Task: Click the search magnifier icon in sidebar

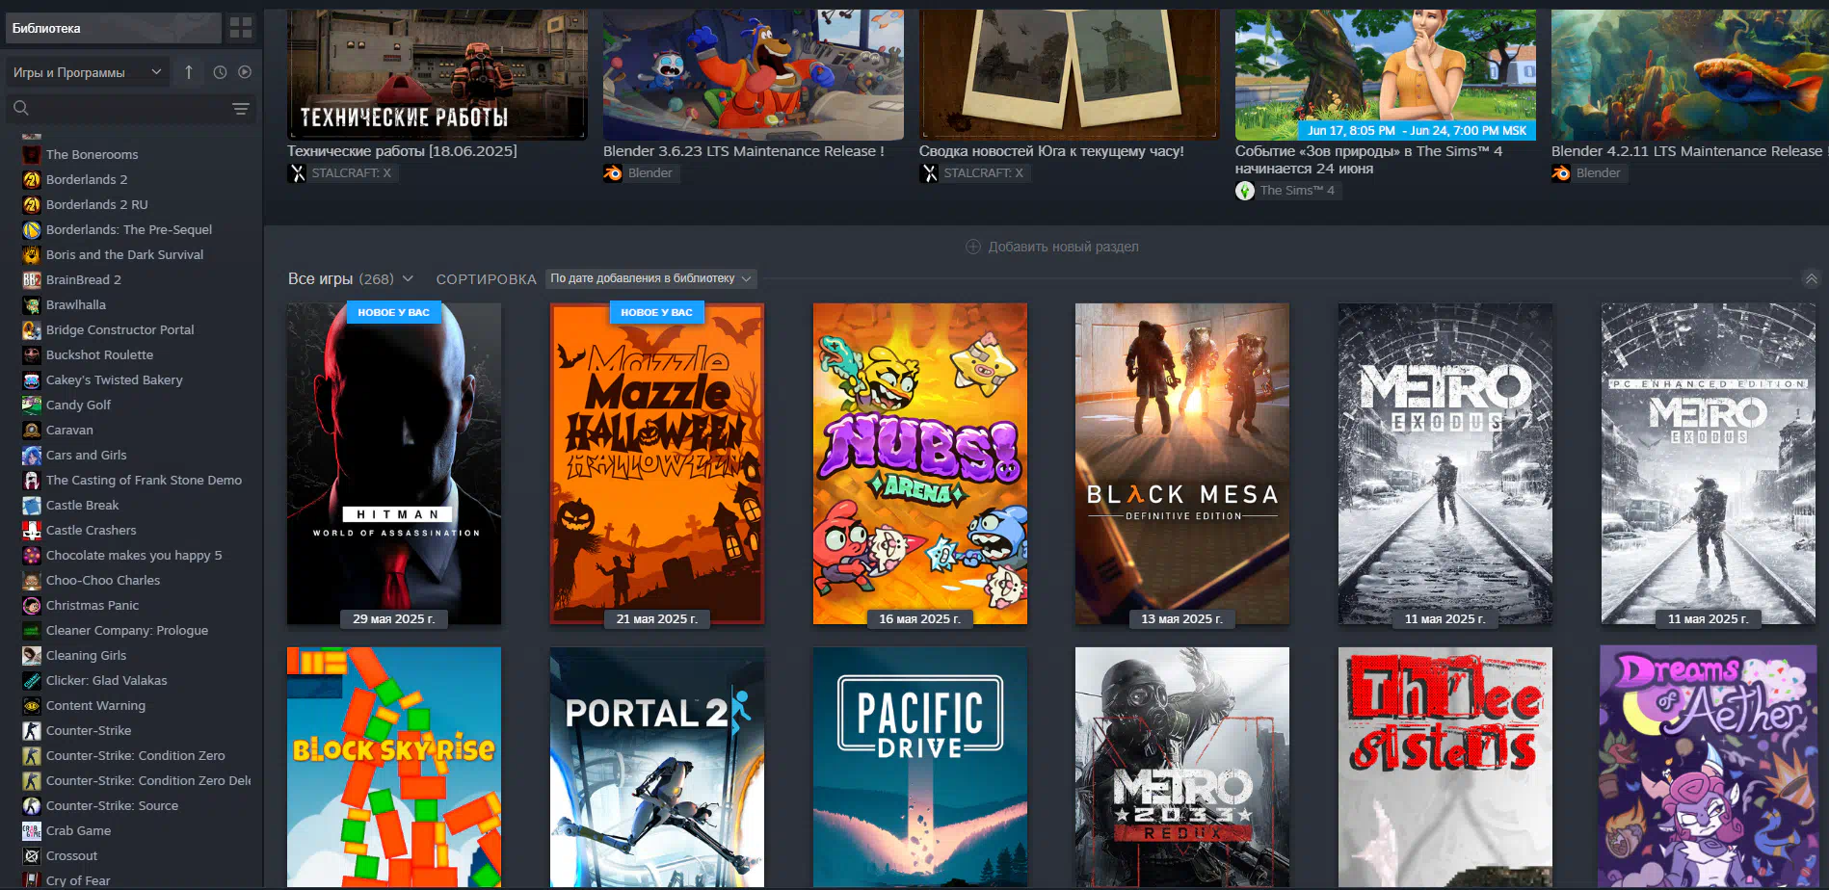Action: pyautogui.click(x=21, y=108)
